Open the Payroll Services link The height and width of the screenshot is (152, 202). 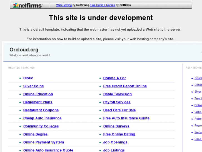[117, 102]
